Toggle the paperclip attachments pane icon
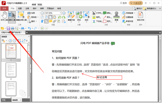The height and width of the screenshot is (103, 162). (x=55, y=21)
